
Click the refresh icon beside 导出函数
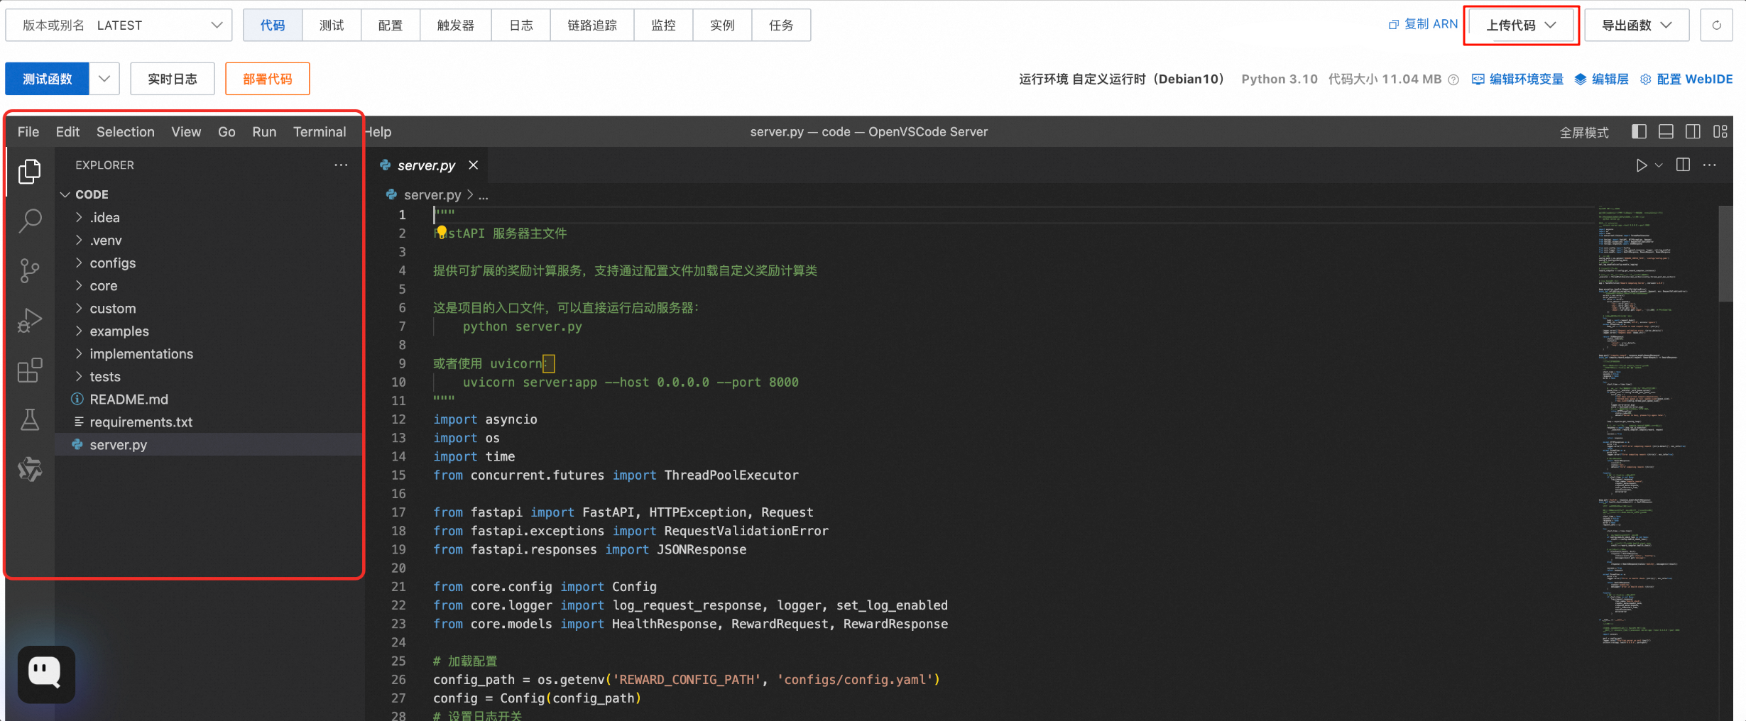pos(1716,26)
